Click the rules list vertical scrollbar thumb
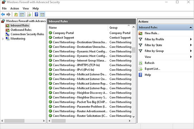This screenshot has width=194, height=129. pos(133,50)
